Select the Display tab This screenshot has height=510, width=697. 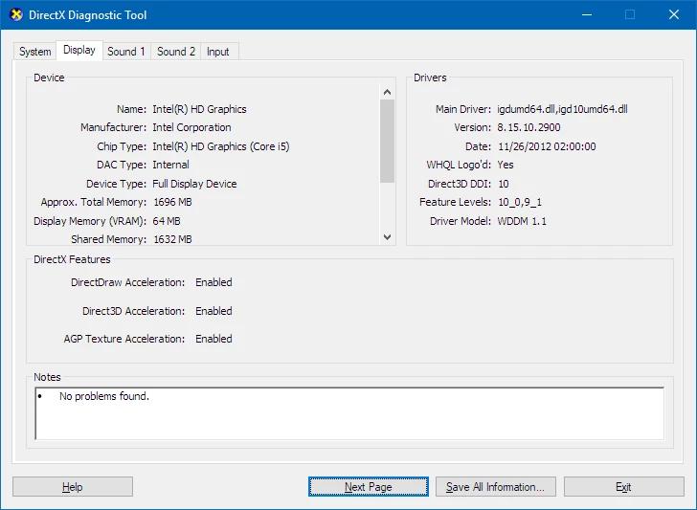point(79,50)
